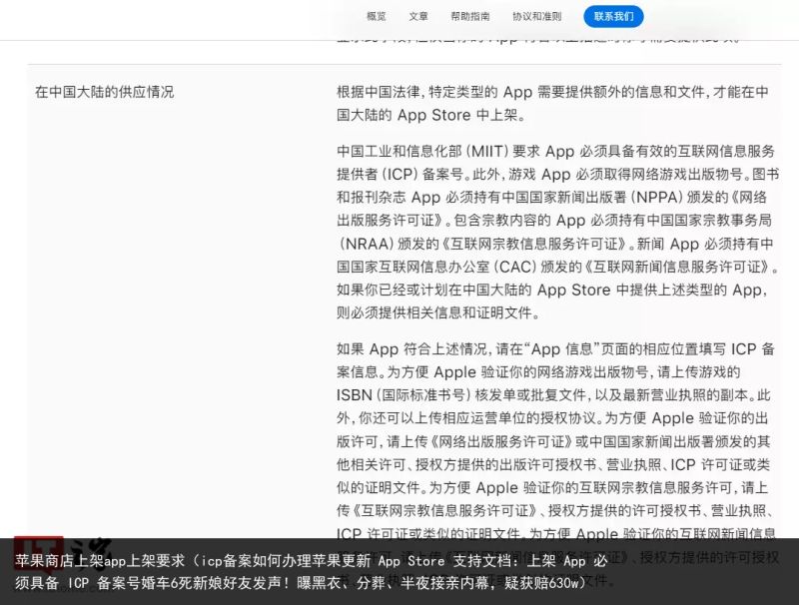799x605 pixels.
Task: Click the caption line starting 须具备 ICP 备案号
Action: pos(301,583)
